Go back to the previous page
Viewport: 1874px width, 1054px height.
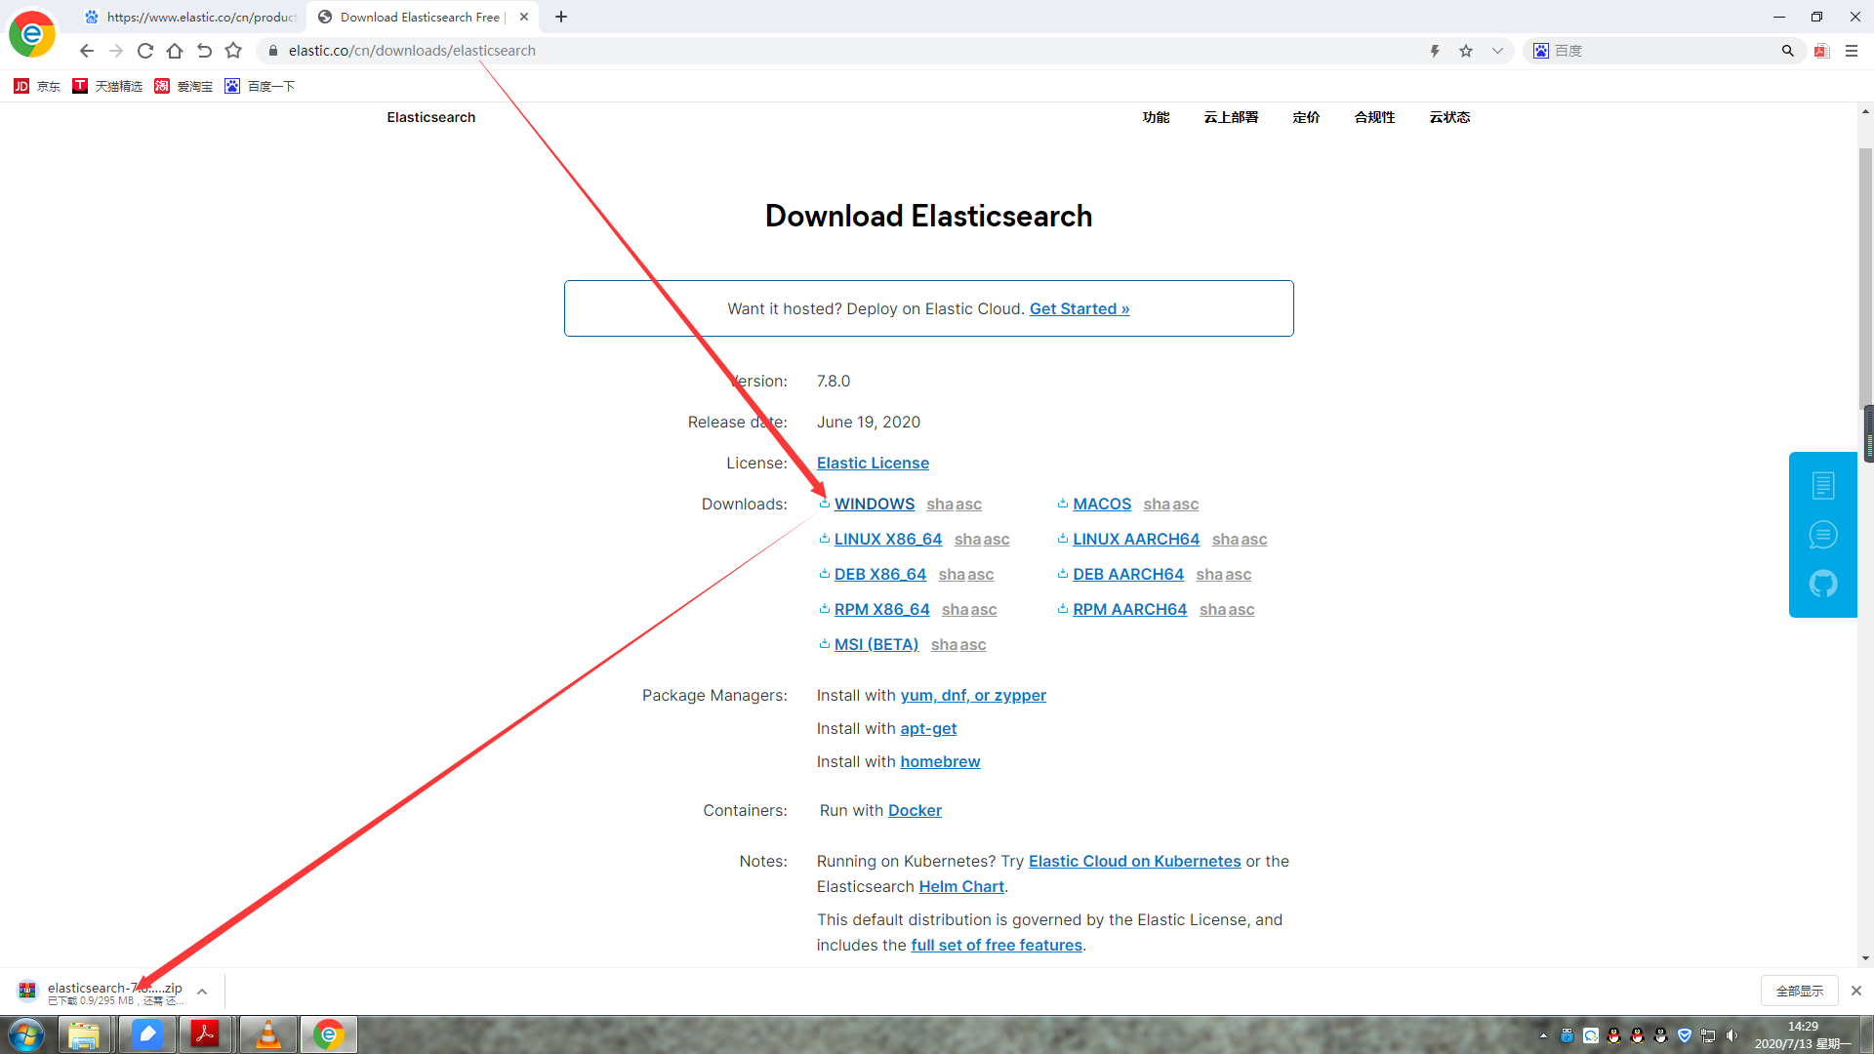click(87, 51)
